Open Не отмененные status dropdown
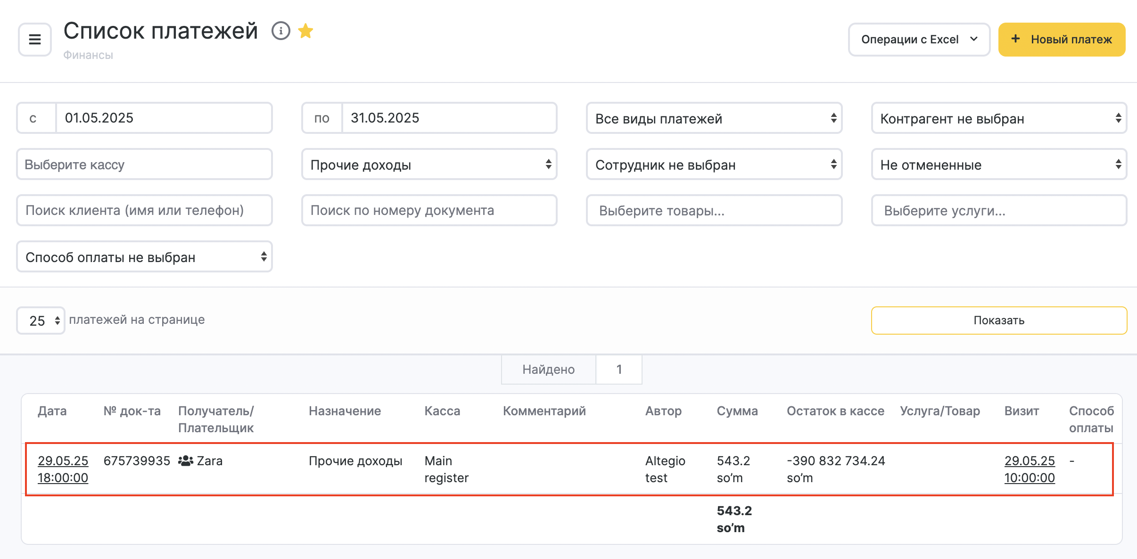 coord(998,164)
